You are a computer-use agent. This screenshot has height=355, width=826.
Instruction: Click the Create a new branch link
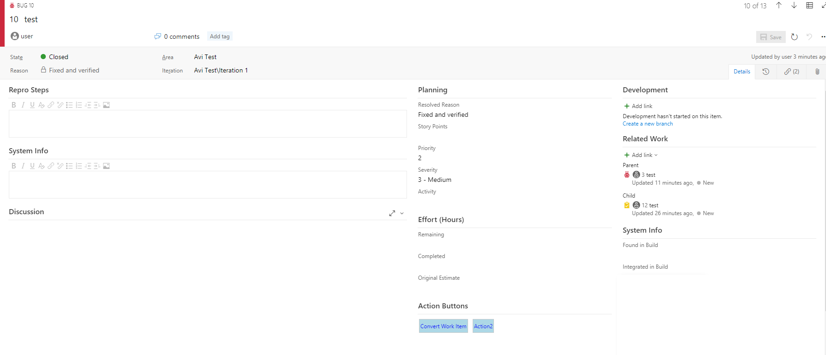[647, 124]
